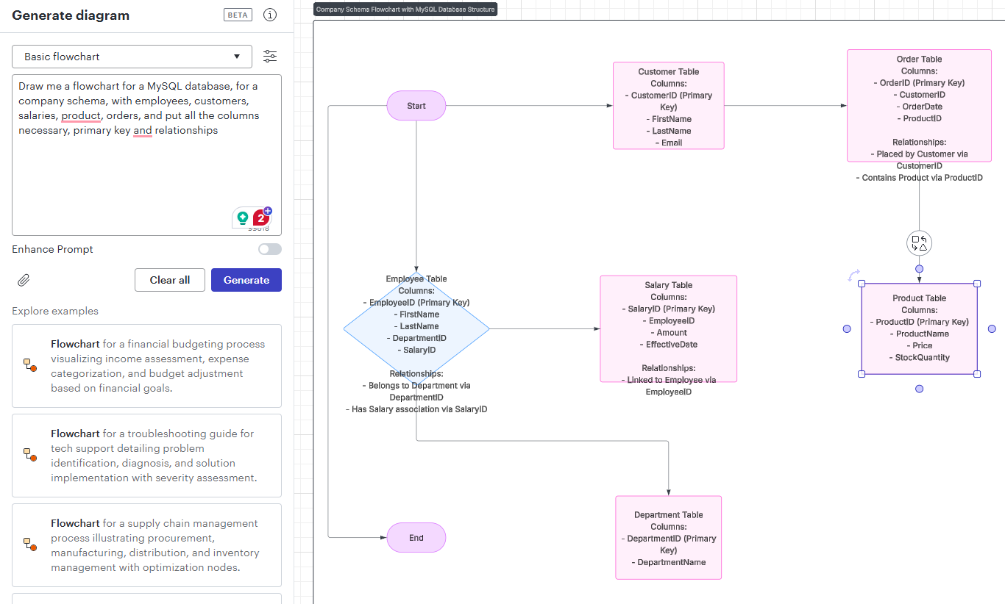The image size is (1005, 604).
Task: Click the EffectiveDate column text
Action: point(669,345)
